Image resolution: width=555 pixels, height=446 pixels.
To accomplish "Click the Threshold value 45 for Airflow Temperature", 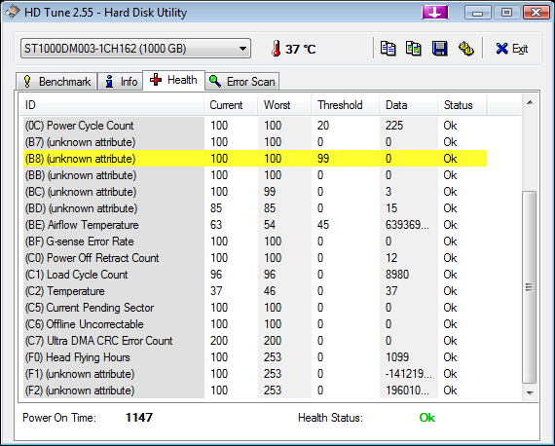I will pyautogui.click(x=323, y=225).
